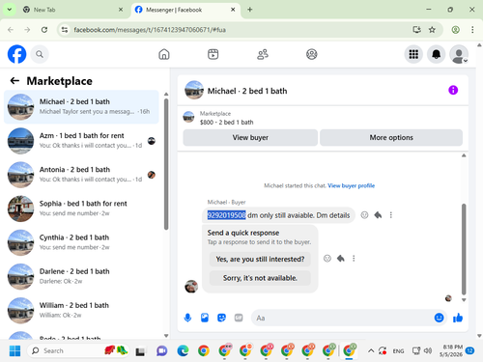Screen dimensions: 483x362
Task: Open Michael - 2 bed 1 bath conversation
Action: (81, 107)
